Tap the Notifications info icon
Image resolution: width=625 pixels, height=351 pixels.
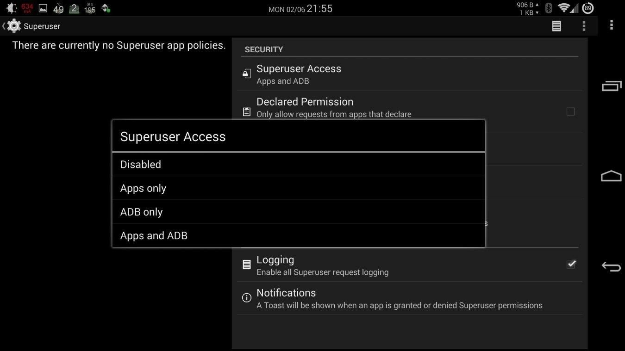point(247,298)
